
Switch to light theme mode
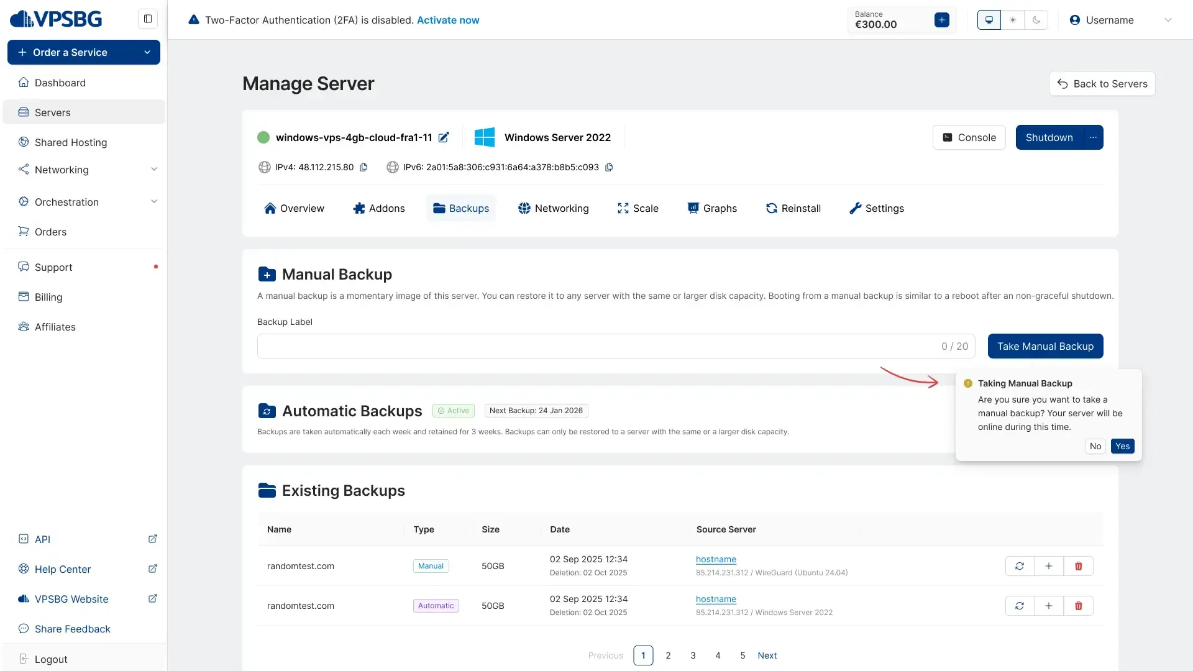(1013, 20)
